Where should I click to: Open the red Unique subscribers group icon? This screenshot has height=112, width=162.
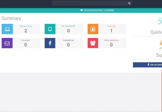pyautogui.click(x=93, y=43)
